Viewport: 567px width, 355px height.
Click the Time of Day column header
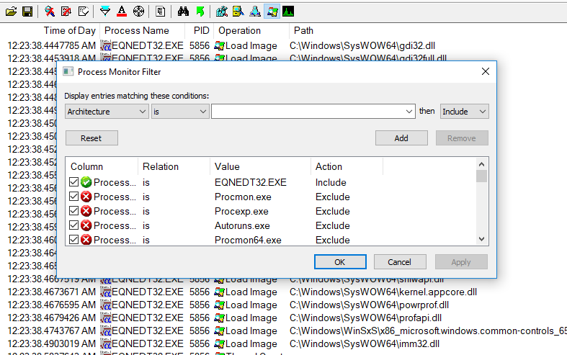(69, 30)
